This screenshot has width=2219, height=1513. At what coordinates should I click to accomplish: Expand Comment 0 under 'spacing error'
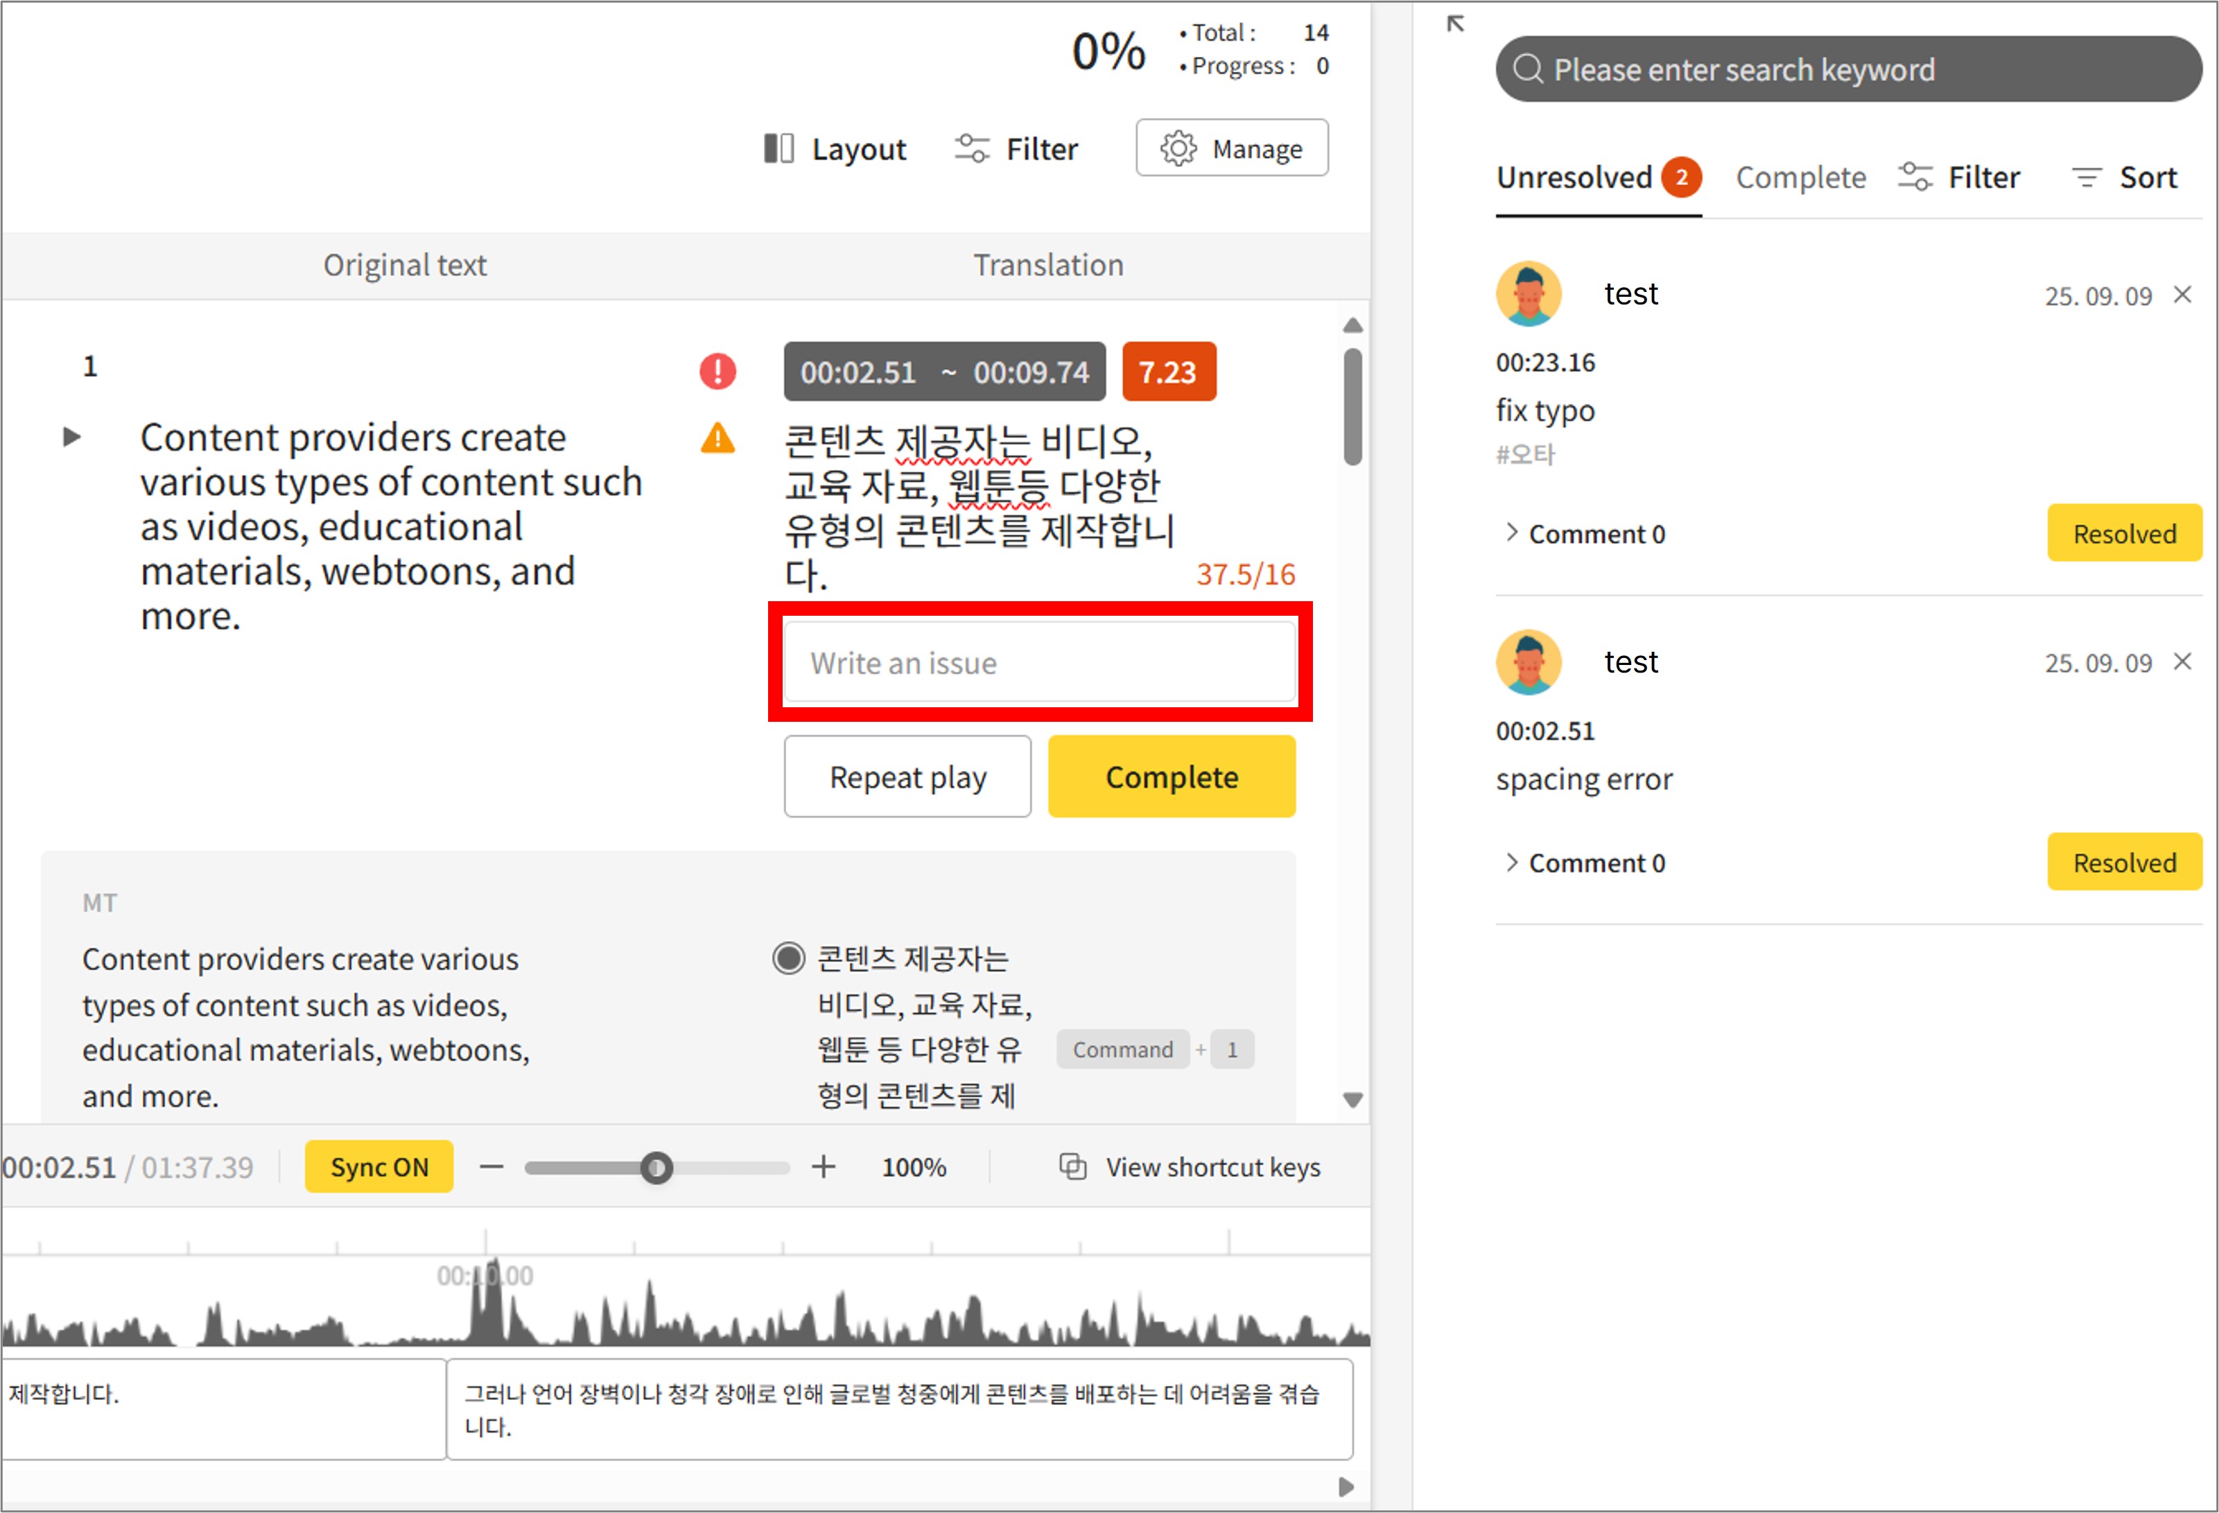click(x=1585, y=863)
